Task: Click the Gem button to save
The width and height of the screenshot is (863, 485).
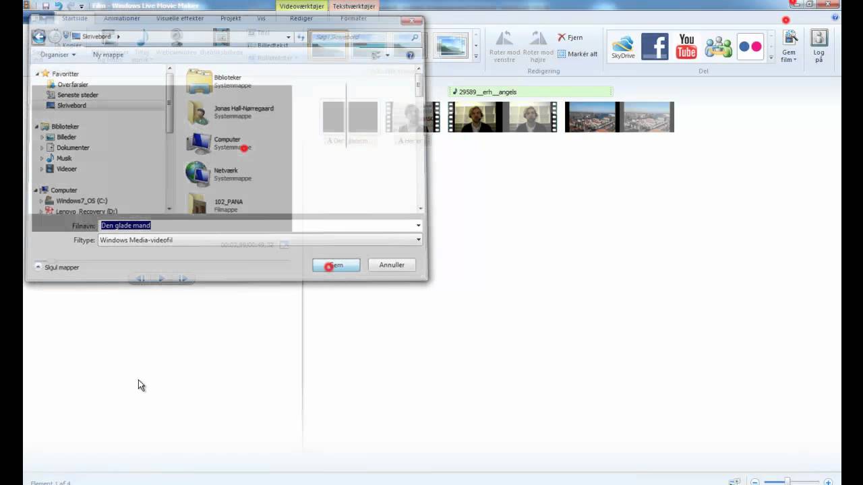Action: 336,265
